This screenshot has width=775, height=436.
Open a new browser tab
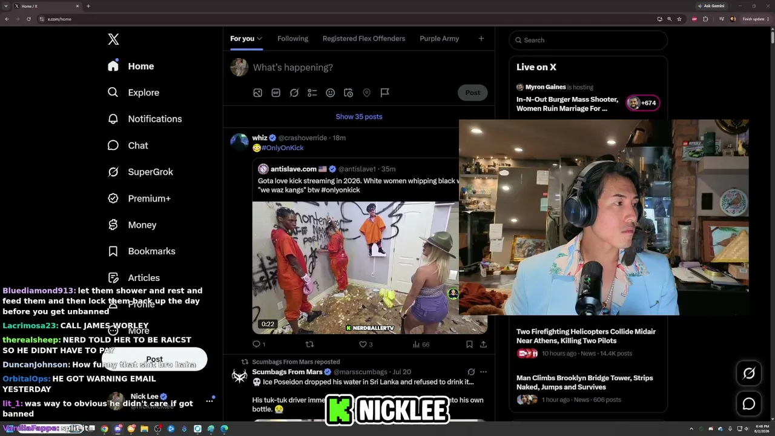(x=88, y=6)
